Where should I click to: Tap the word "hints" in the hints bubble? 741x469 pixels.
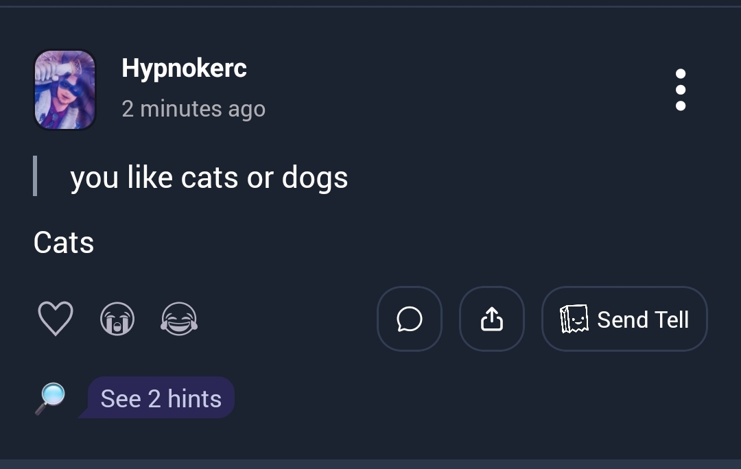[x=194, y=398]
